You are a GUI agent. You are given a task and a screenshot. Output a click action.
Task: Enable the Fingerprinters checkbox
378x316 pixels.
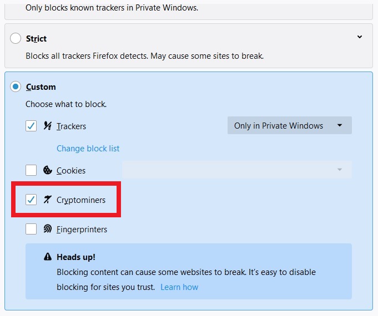(31, 229)
